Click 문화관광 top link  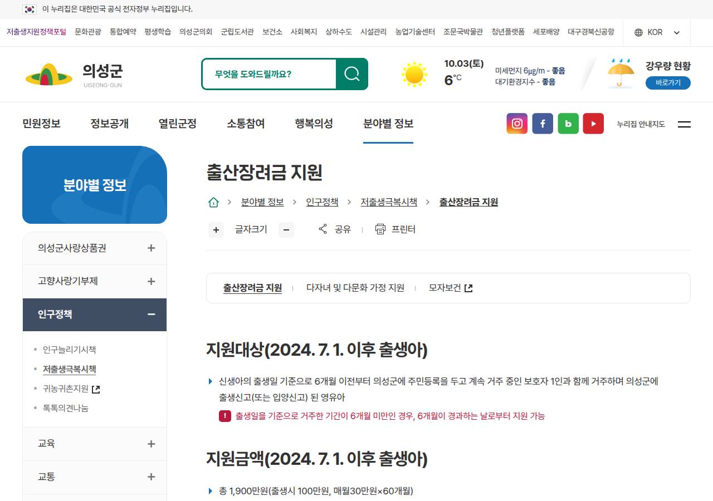pyautogui.click(x=88, y=32)
